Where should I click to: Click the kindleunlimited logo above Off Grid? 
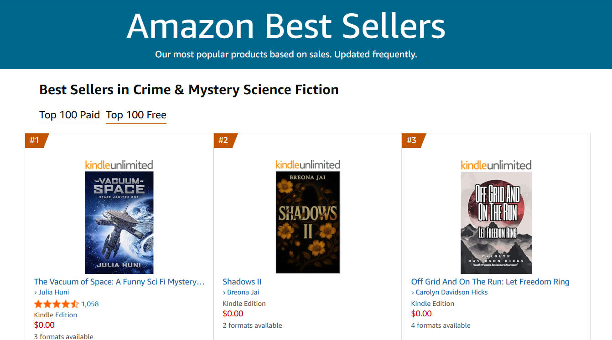(x=496, y=165)
